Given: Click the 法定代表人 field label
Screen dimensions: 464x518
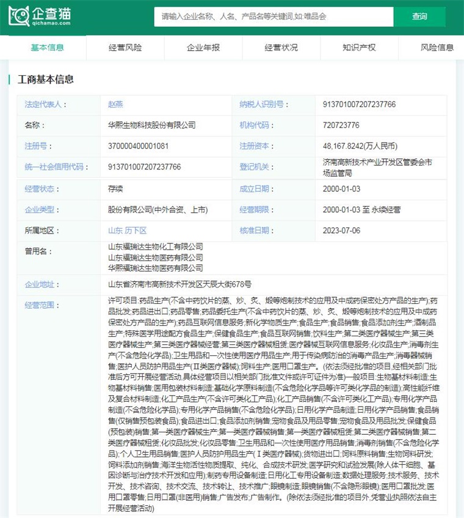Looking at the screenshot, I should [43, 105].
